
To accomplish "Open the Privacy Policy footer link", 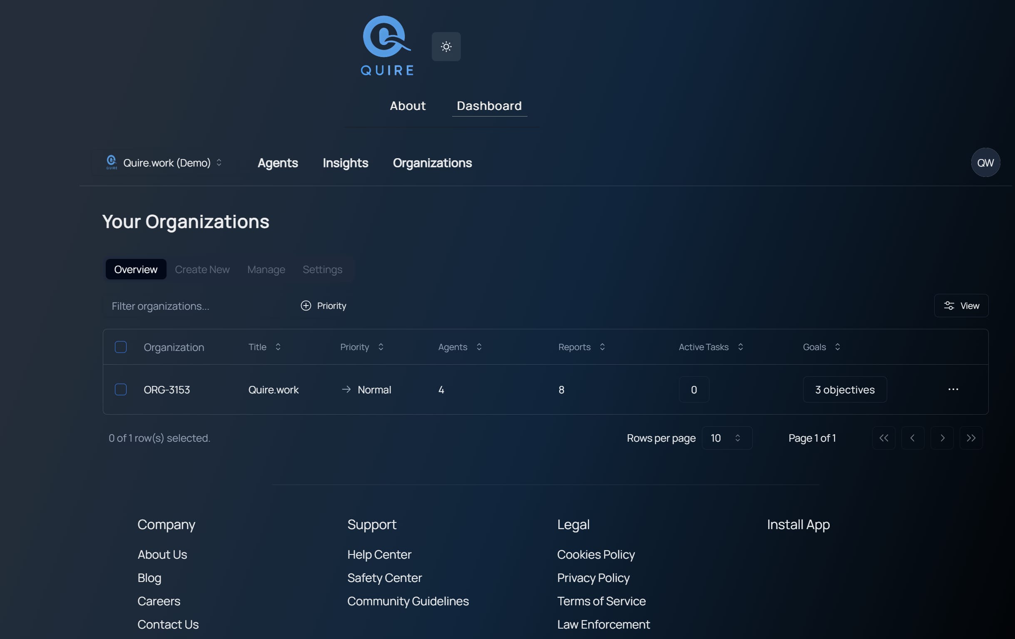I will (x=593, y=577).
